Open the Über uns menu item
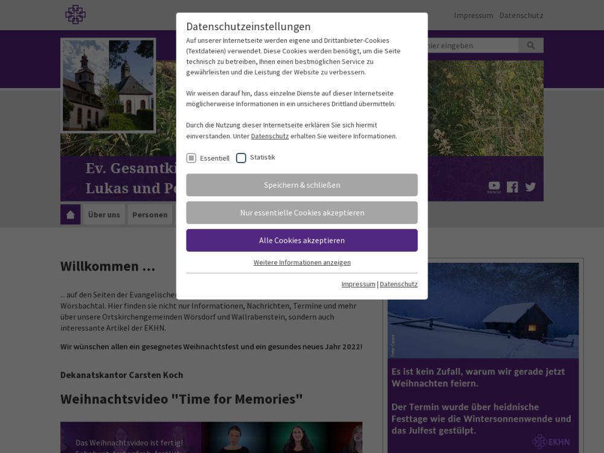604x453 pixels. pos(104,214)
